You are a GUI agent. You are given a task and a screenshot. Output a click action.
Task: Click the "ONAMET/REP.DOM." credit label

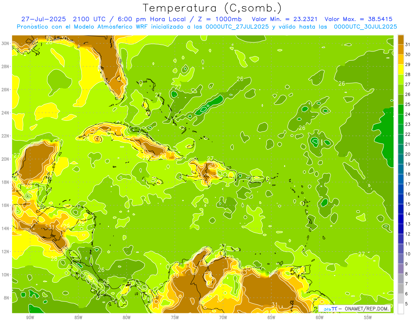[367, 308]
